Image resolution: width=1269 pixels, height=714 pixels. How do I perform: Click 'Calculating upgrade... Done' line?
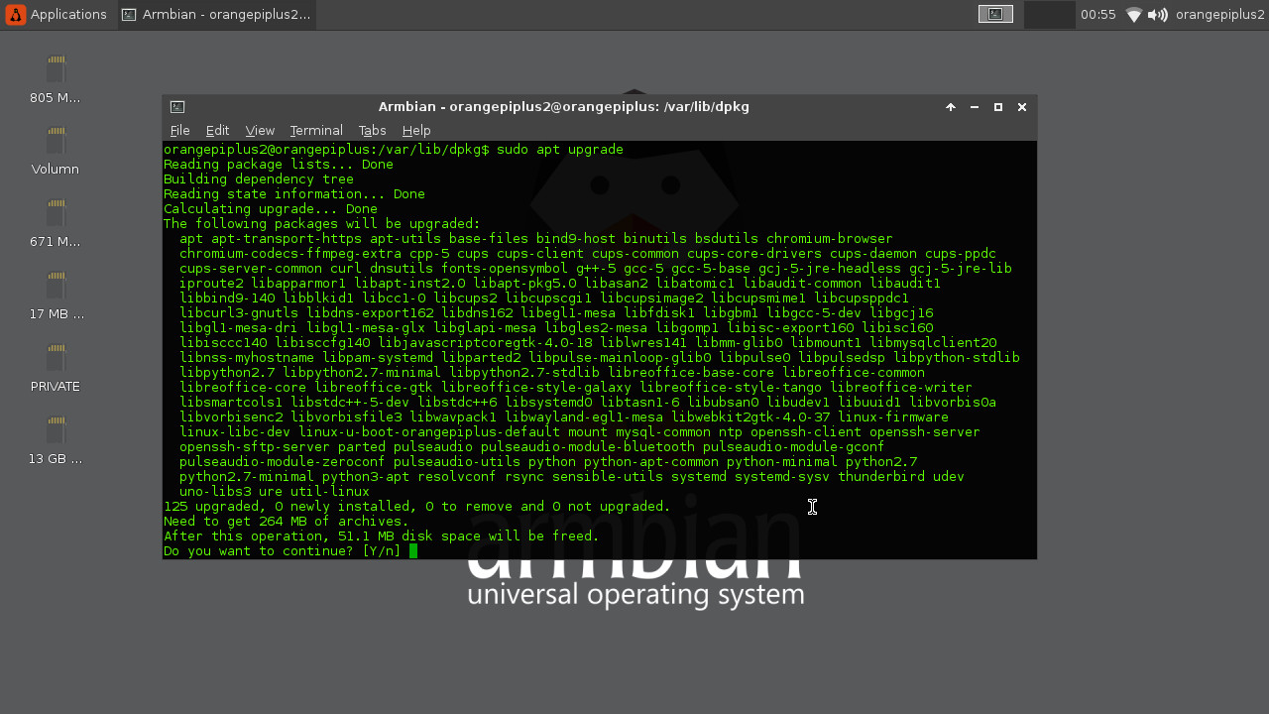[271, 209]
